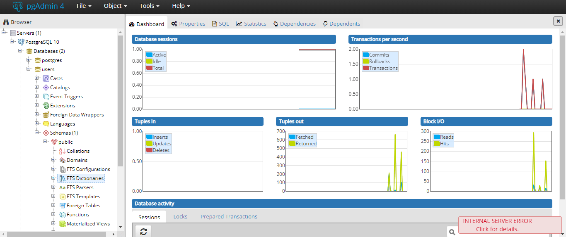Expand the FTS Templates node
This screenshot has height=237, width=566.
[x=53, y=197]
